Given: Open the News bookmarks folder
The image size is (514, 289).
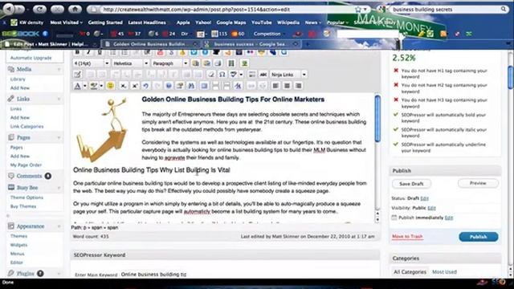Looking at the screenshot, I should [x=313, y=22].
